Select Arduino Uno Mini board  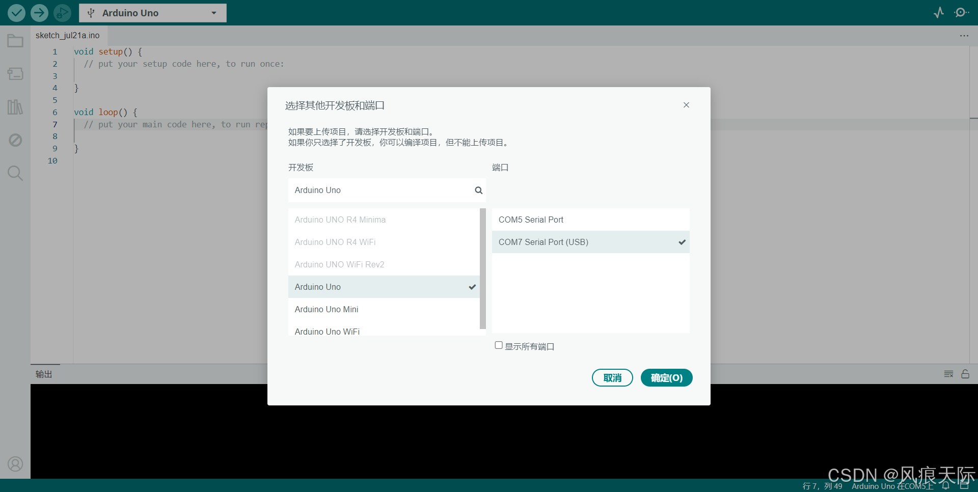(384, 309)
